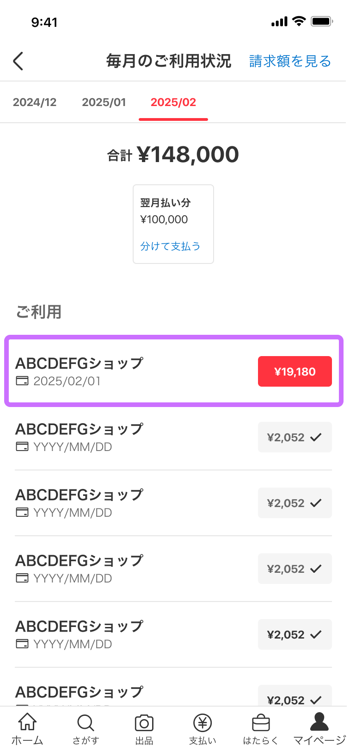Go to マイページ profile icon
The image size is (350, 752).
point(319,721)
